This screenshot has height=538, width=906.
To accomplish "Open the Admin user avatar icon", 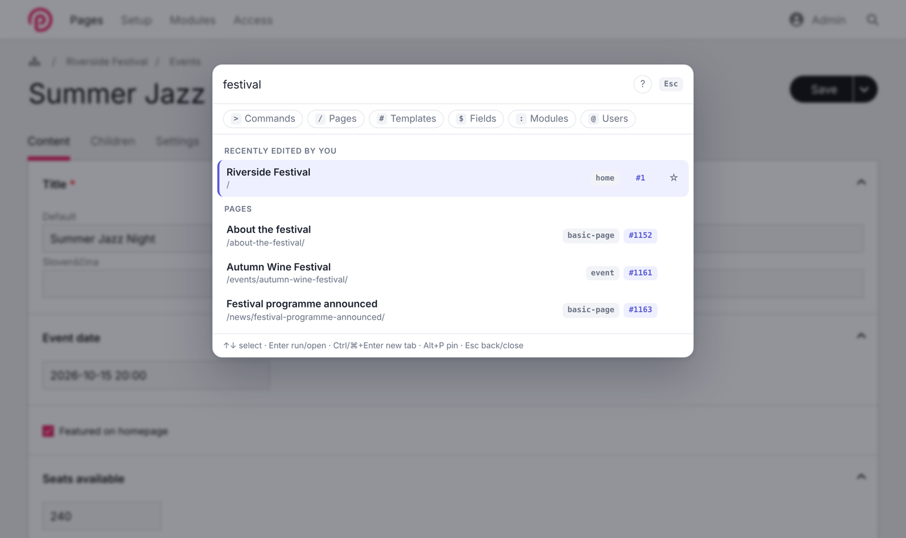I will click(797, 20).
